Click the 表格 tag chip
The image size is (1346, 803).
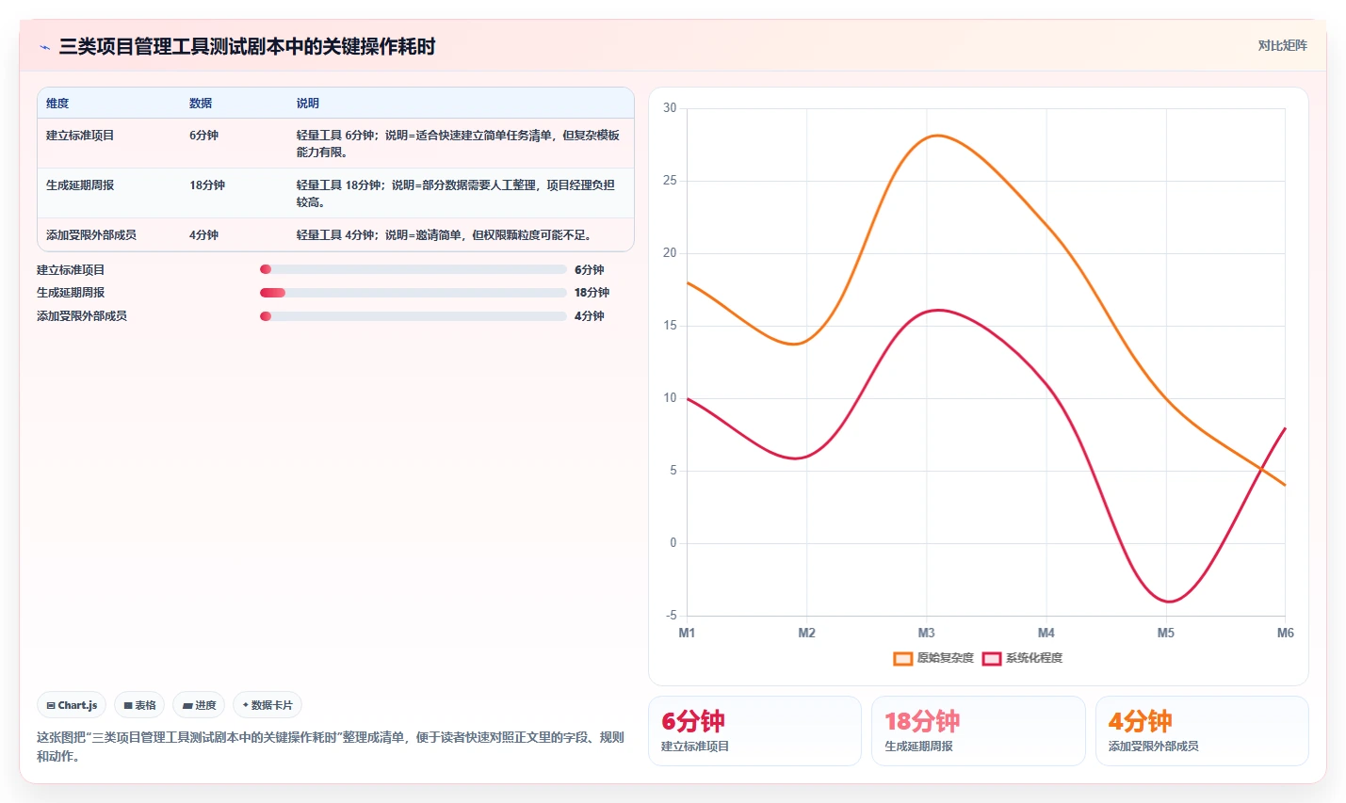coord(139,705)
